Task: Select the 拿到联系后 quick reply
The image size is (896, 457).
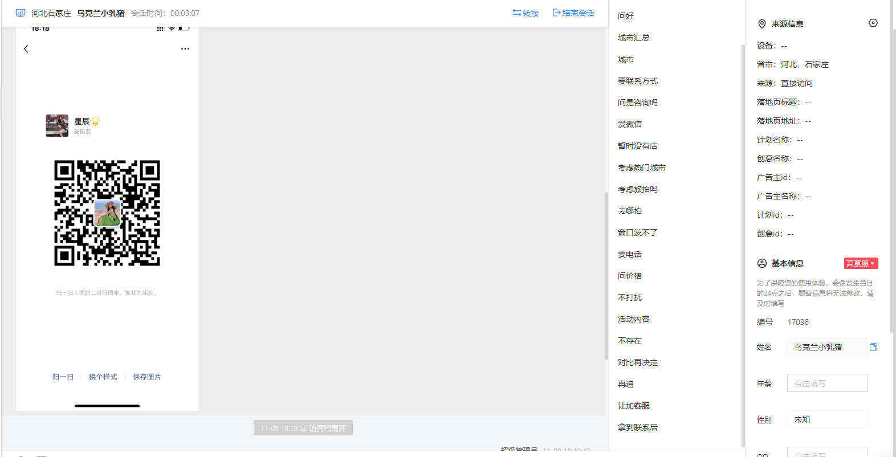Action: click(x=638, y=427)
